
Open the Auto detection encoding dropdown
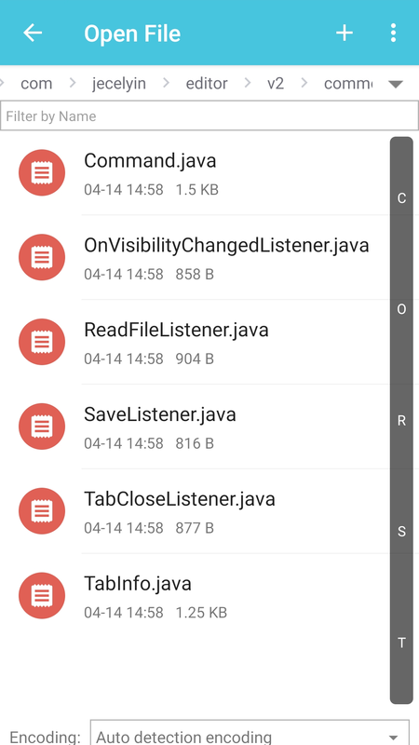tap(250, 734)
